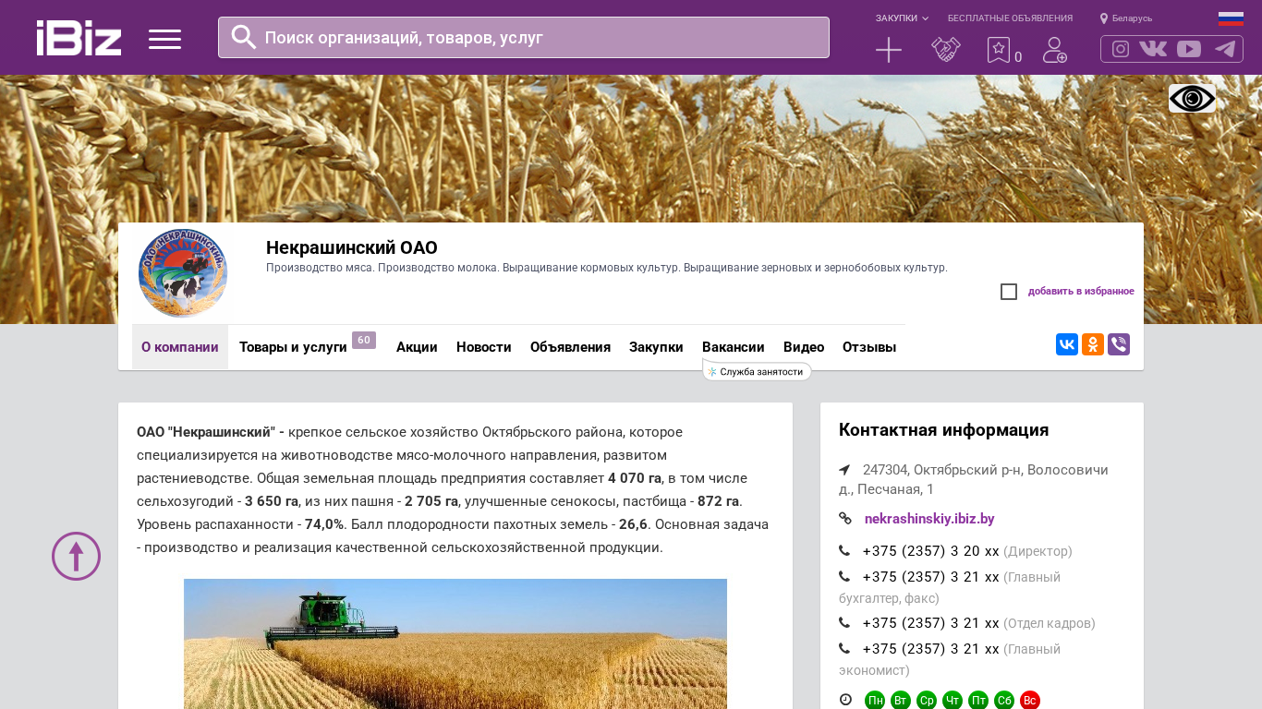Click the Сб weekday badge
1262x709 pixels.
click(x=1004, y=700)
